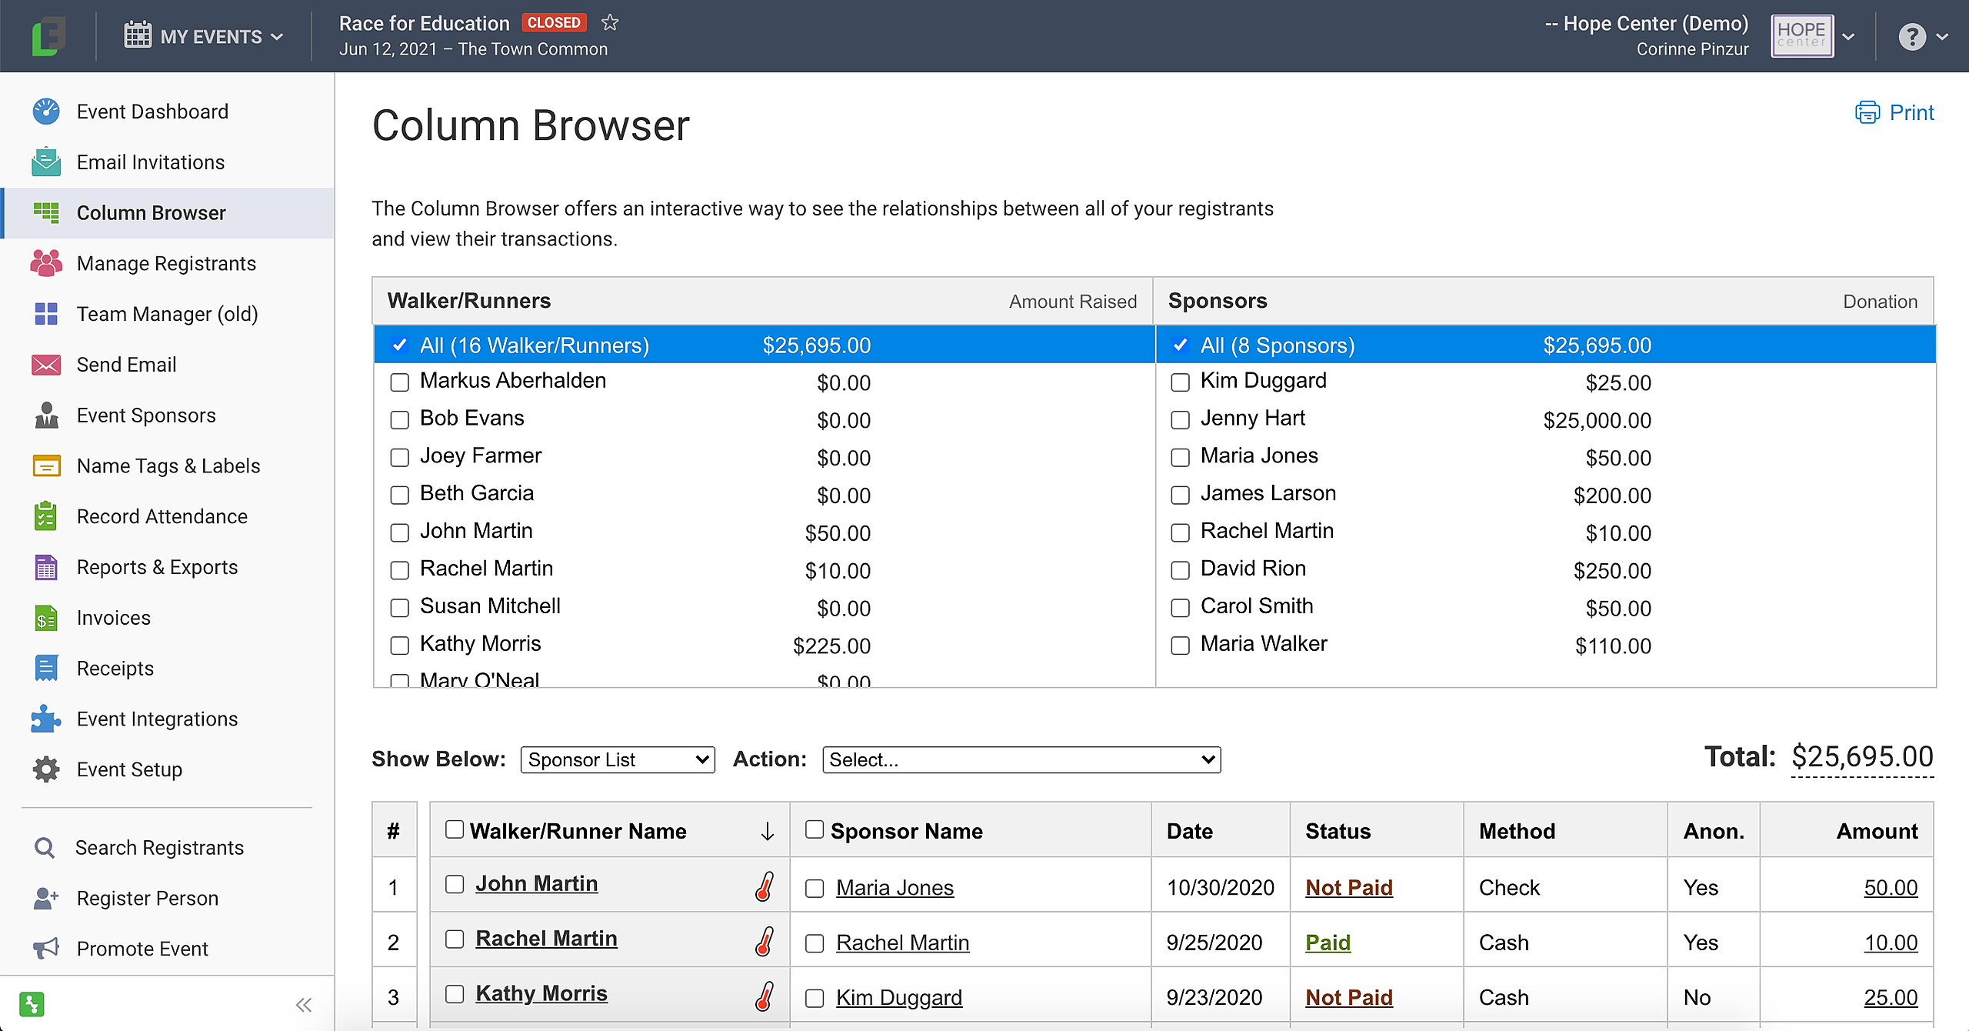Open Manage Registrants in the sidebar
1969x1031 pixels.
click(x=166, y=263)
